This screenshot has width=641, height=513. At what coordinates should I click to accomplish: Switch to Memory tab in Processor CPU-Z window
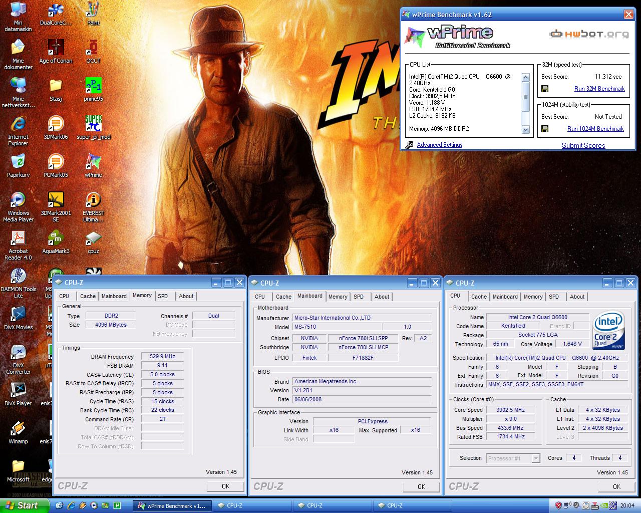(x=533, y=297)
